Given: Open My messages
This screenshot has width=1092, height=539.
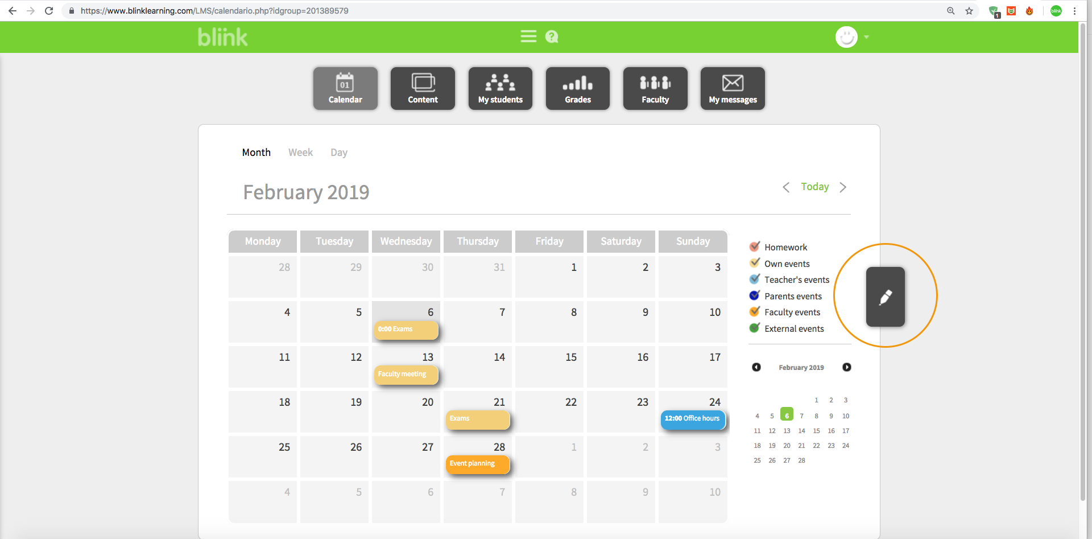Looking at the screenshot, I should click(733, 88).
